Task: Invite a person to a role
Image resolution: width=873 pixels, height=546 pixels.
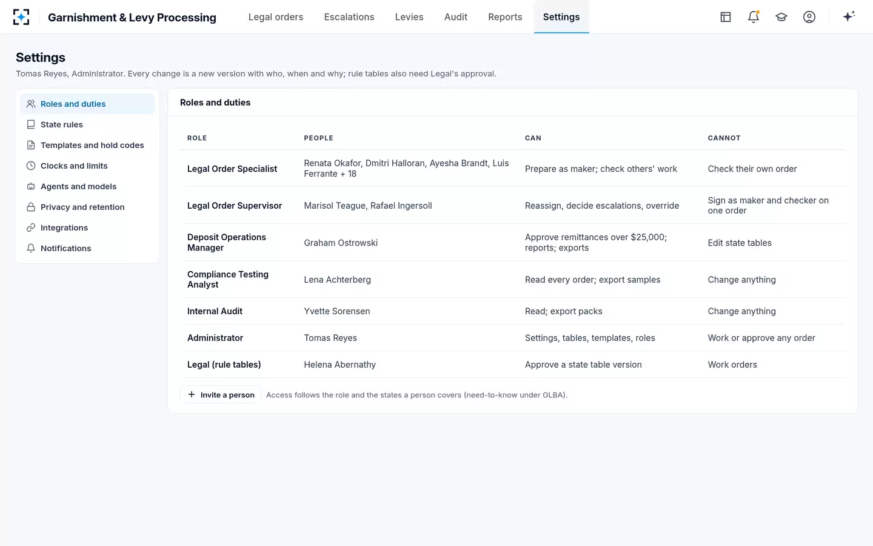Action: tap(221, 394)
